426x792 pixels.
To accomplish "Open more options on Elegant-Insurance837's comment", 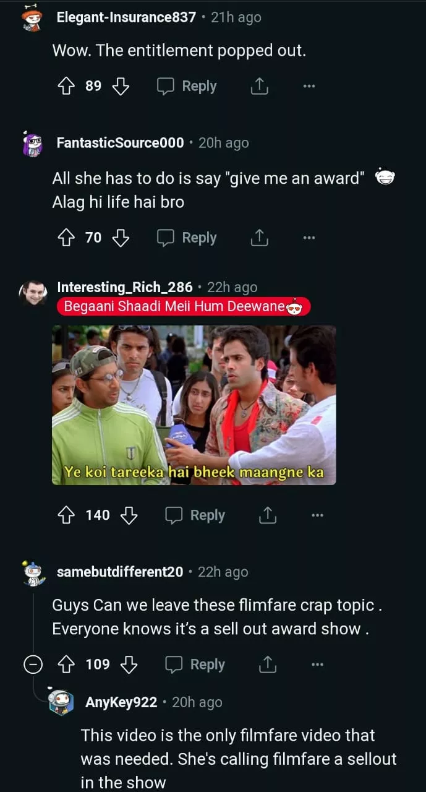I will pyautogui.click(x=309, y=86).
